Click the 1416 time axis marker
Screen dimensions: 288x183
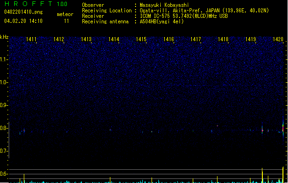[x=168, y=39]
